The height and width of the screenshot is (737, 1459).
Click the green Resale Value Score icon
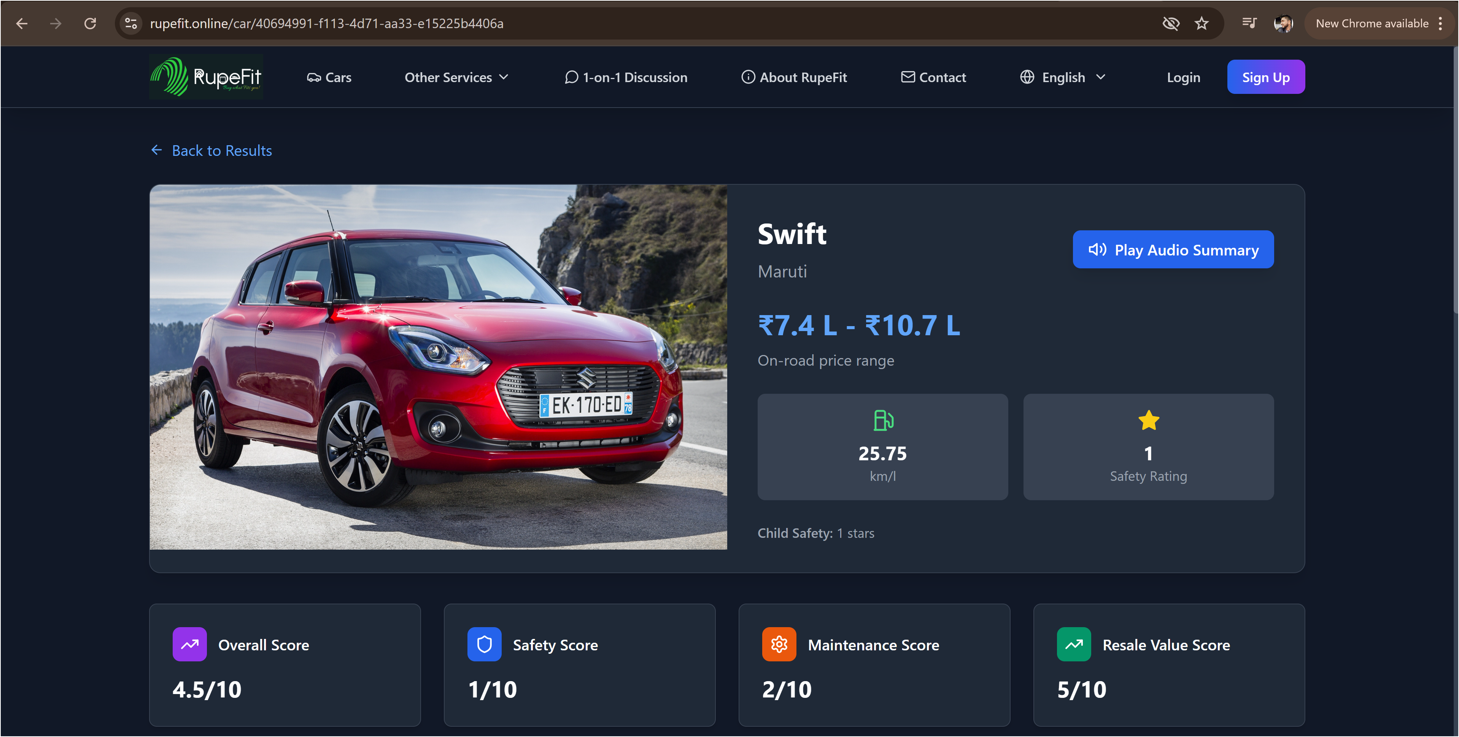(1073, 644)
